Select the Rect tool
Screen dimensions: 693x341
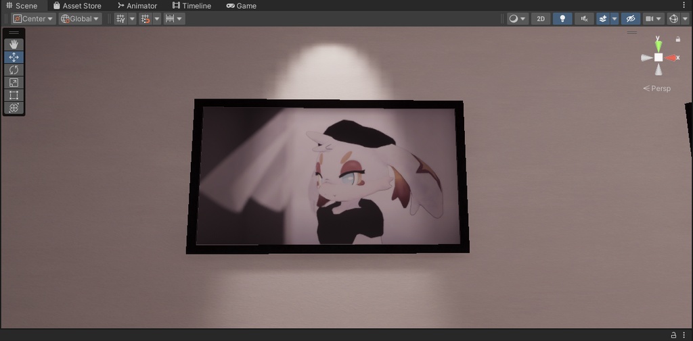click(14, 95)
